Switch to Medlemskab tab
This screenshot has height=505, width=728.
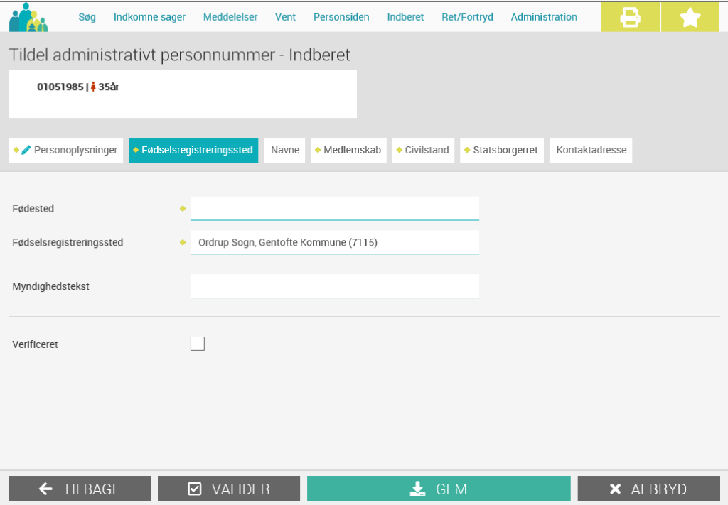(x=348, y=150)
